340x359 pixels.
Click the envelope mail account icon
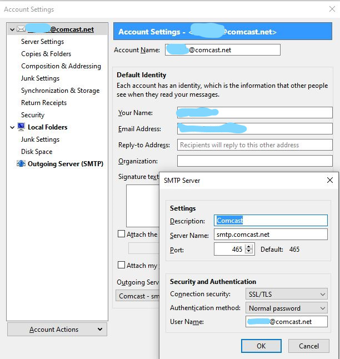point(21,29)
